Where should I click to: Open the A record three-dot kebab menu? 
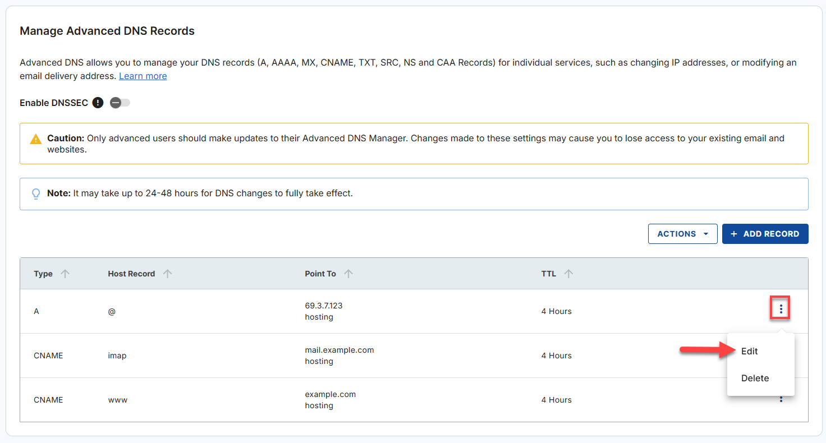click(x=780, y=308)
